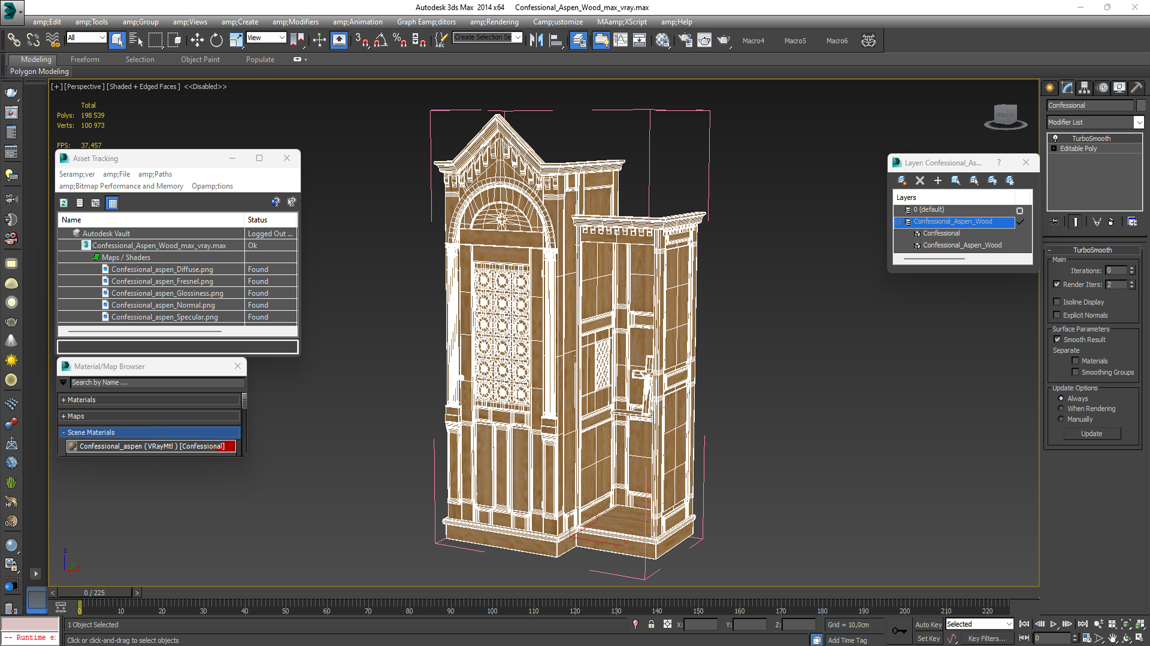This screenshot has height=646, width=1150.
Task: Click the Mirror tool icon
Action: click(536, 40)
